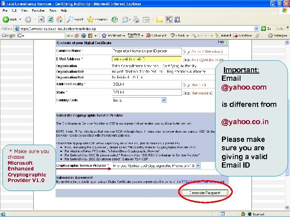Click the Generate Request button
290x217 pixels.
pyautogui.click(x=205, y=192)
